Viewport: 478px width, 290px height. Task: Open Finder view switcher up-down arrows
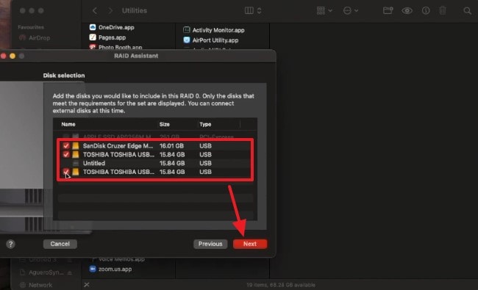click(x=259, y=11)
